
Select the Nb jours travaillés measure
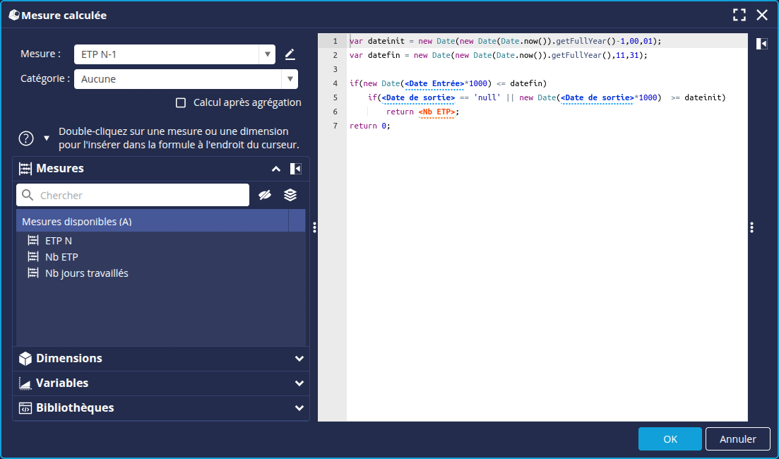tap(86, 273)
